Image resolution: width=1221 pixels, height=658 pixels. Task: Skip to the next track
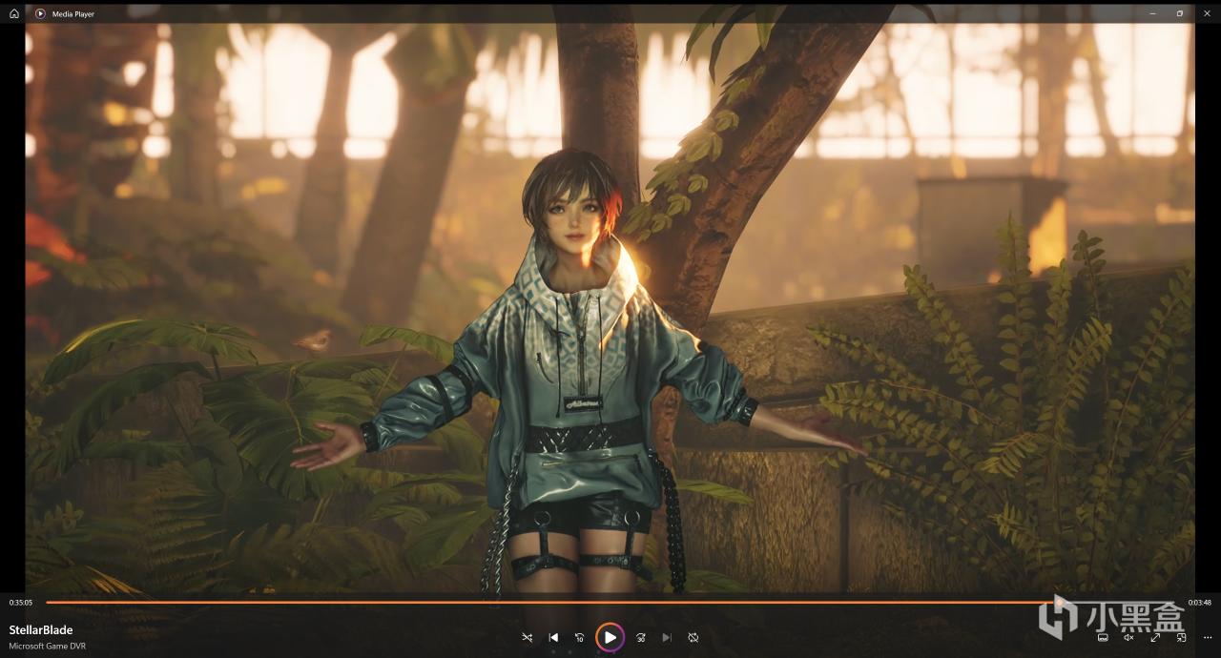click(667, 637)
